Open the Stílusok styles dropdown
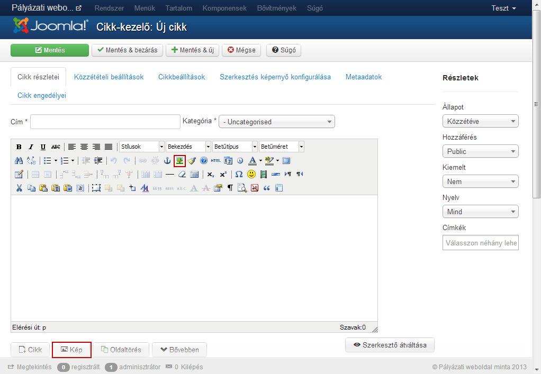This screenshot has width=541, height=374. coord(142,147)
